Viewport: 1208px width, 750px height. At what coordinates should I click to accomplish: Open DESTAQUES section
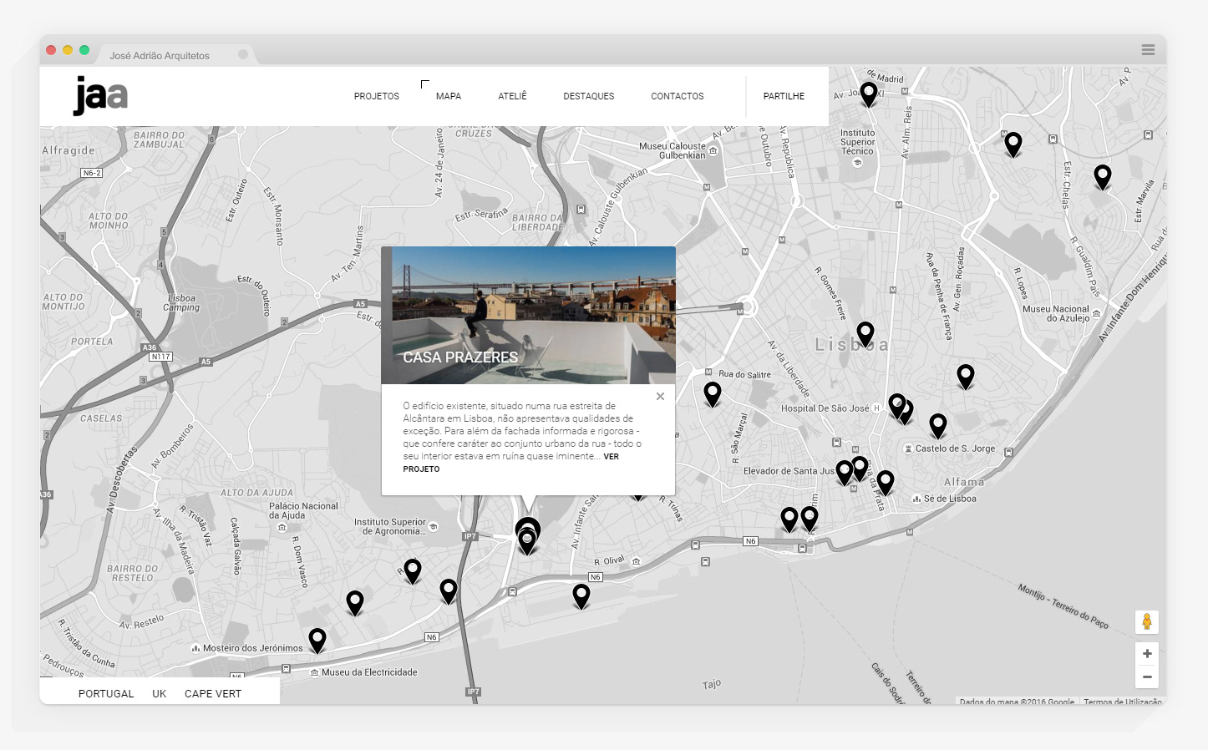coord(588,97)
